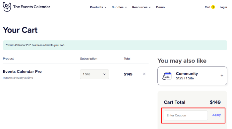The image size is (232, 129).
Task: Click the Resources chevron arrow
Action: (150, 7)
